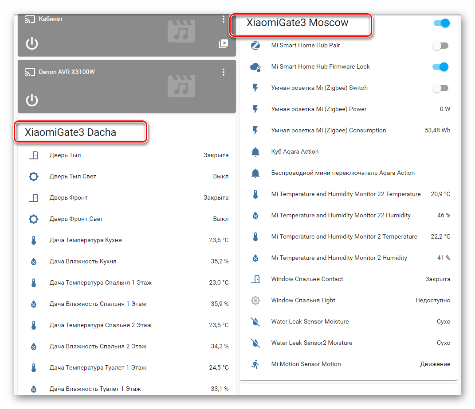Click bell icon next to Куб Aqara Action
Viewport: 475px width, 409px height.
pyautogui.click(x=255, y=152)
